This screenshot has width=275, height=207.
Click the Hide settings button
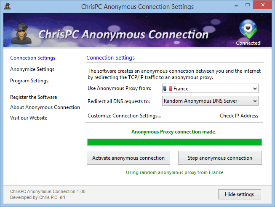(x=239, y=194)
